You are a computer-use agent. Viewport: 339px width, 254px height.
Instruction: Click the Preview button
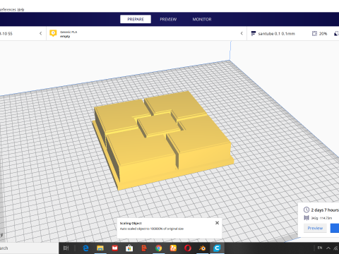click(x=315, y=228)
